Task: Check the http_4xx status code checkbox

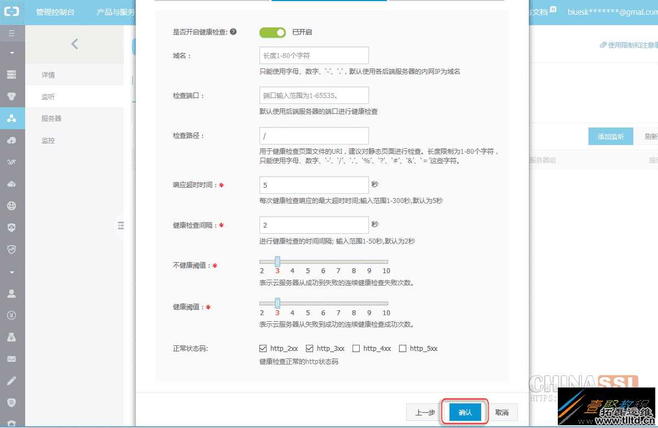Action: pos(356,348)
